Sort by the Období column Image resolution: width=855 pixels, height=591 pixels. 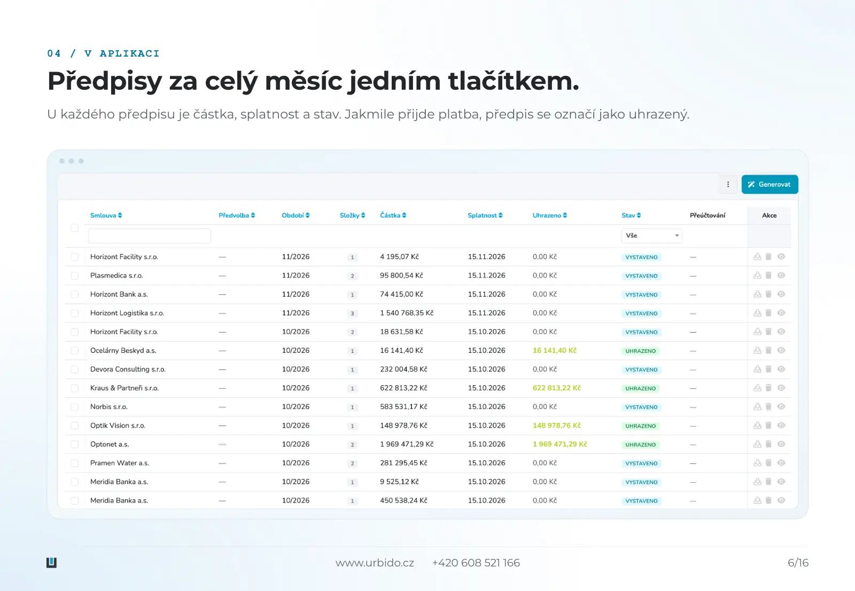point(296,215)
